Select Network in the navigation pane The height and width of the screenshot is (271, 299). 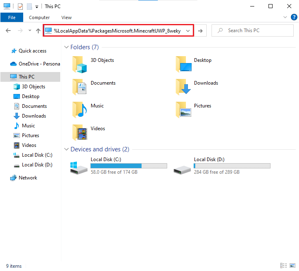pos(28,178)
